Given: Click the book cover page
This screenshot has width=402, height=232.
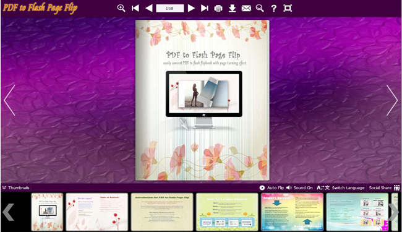Looking at the screenshot, I should (202, 100).
